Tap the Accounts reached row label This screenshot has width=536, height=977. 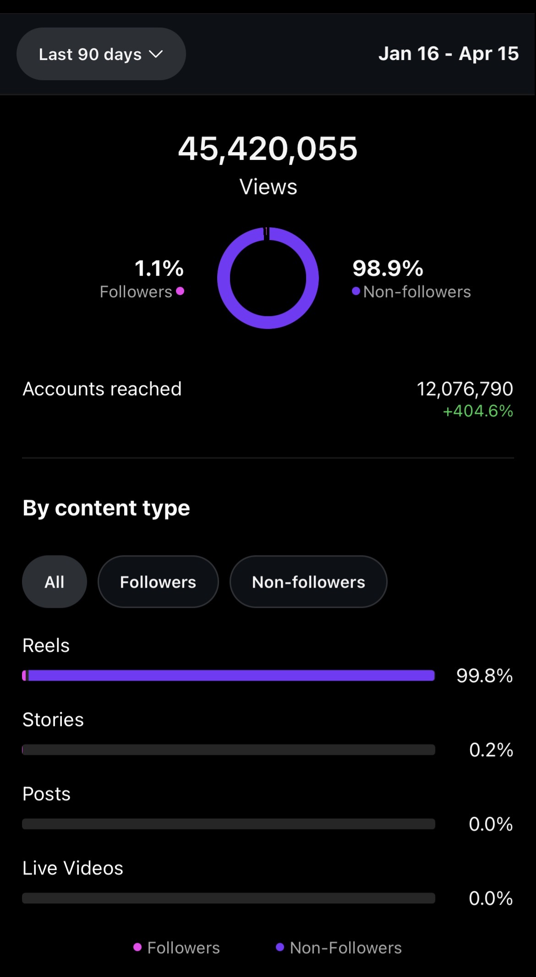point(102,389)
